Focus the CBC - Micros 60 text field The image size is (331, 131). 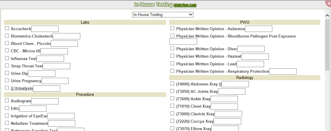(x=54, y=51)
